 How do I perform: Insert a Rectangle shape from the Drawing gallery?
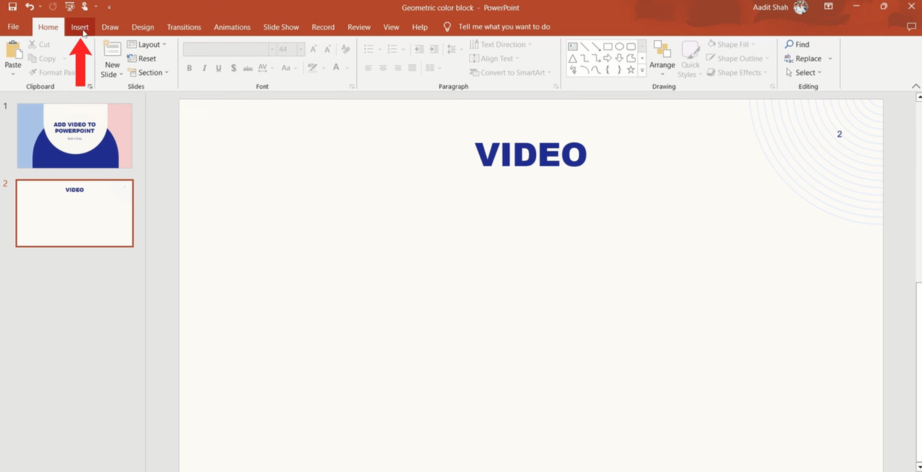(608, 46)
